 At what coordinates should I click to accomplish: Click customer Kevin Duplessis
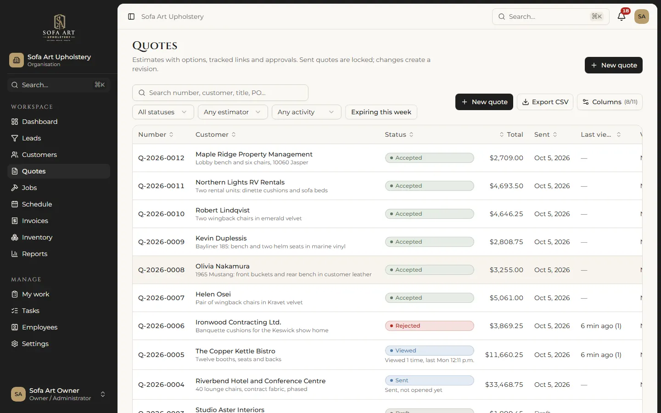221,238
